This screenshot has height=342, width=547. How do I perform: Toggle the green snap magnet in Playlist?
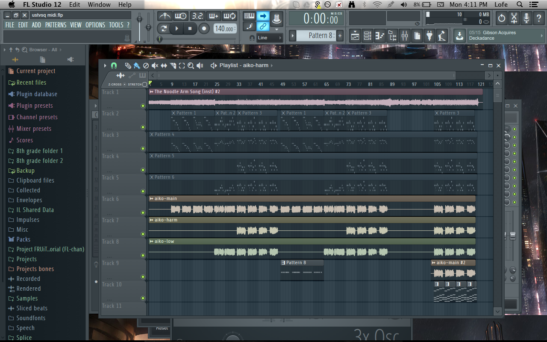[114, 65]
